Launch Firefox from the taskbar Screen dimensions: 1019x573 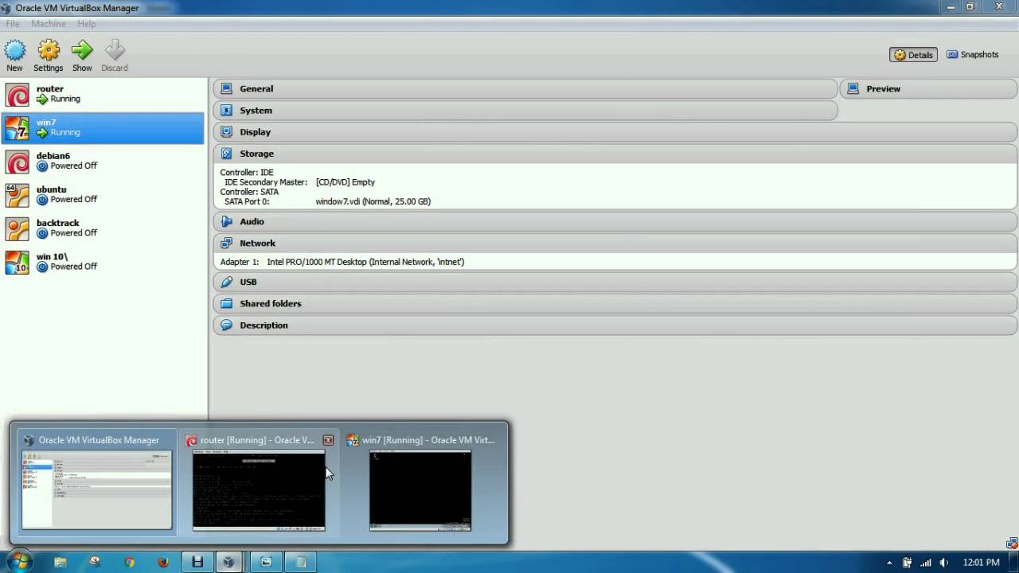pos(163,562)
